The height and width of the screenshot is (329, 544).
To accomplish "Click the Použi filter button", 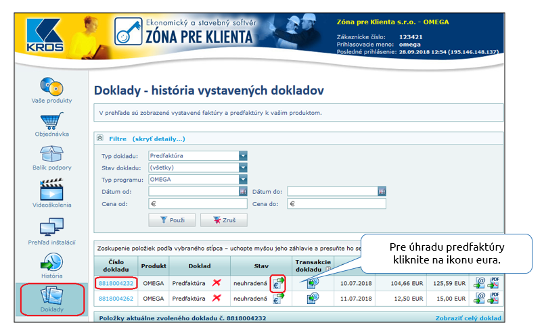I will pyautogui.click(x=172, y=220).
